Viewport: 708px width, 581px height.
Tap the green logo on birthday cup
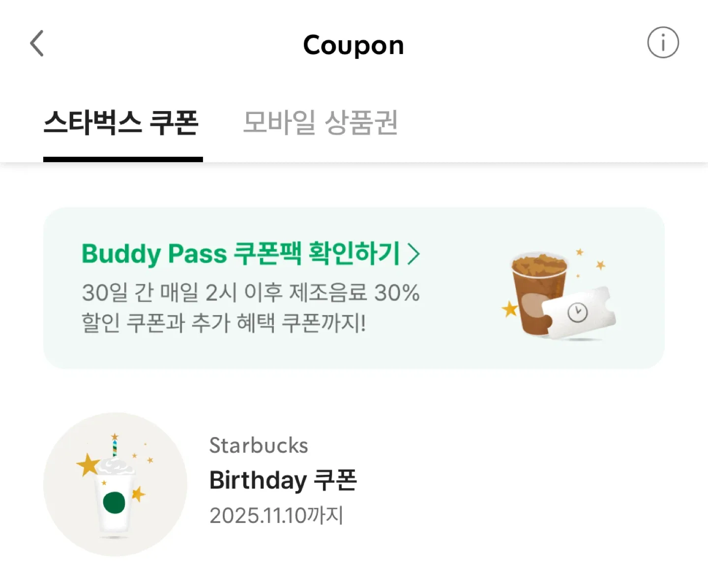(115, 502)
